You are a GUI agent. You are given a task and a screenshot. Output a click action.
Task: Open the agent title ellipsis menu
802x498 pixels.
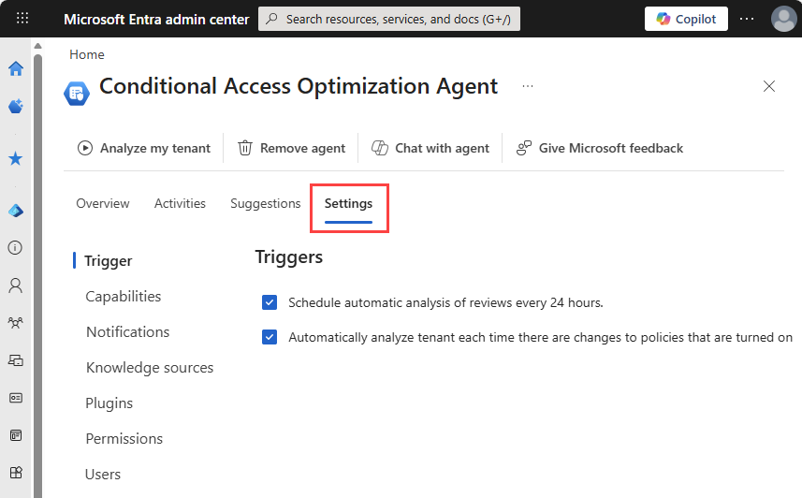[x=528, y=86]
